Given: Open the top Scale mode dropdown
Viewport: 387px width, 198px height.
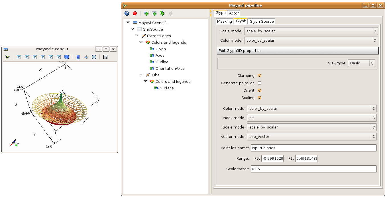Looking at the screenshot, I should (311, 31).
